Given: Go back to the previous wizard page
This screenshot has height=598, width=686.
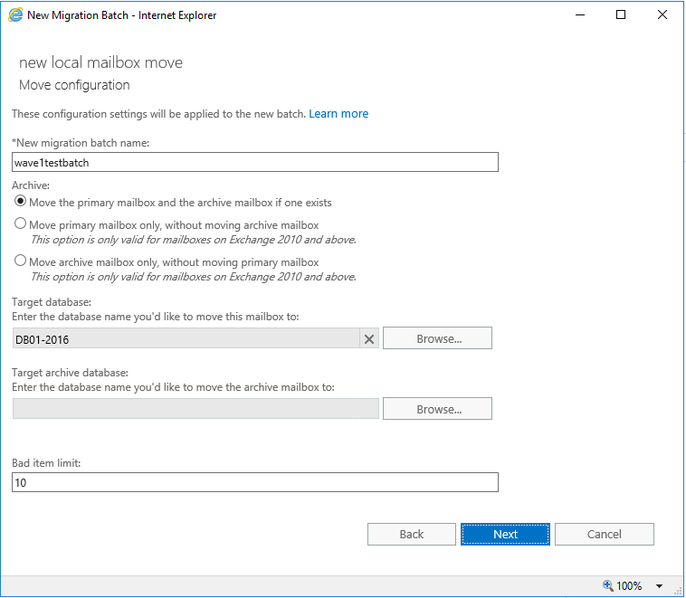Looking at the screenshot, I should tap(411, 535).
